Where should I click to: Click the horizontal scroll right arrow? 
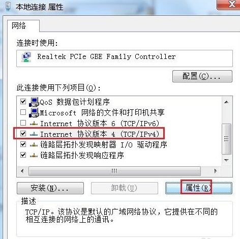[216, 171]
